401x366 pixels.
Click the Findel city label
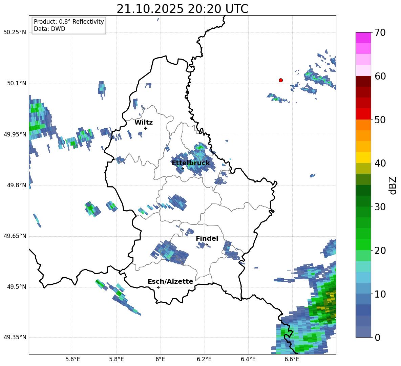tap(207, 238)
